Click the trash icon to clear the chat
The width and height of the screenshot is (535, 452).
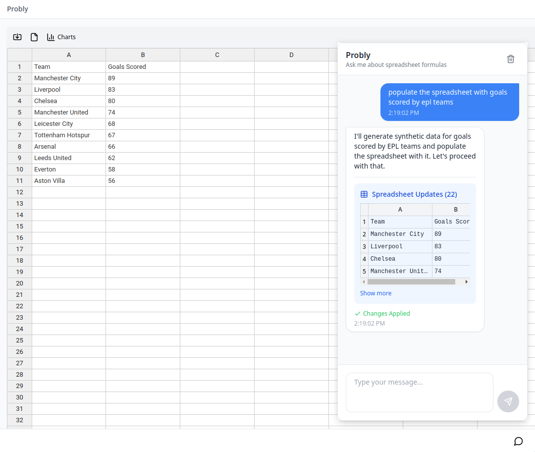pyautogui.click(x=510, y=59)
